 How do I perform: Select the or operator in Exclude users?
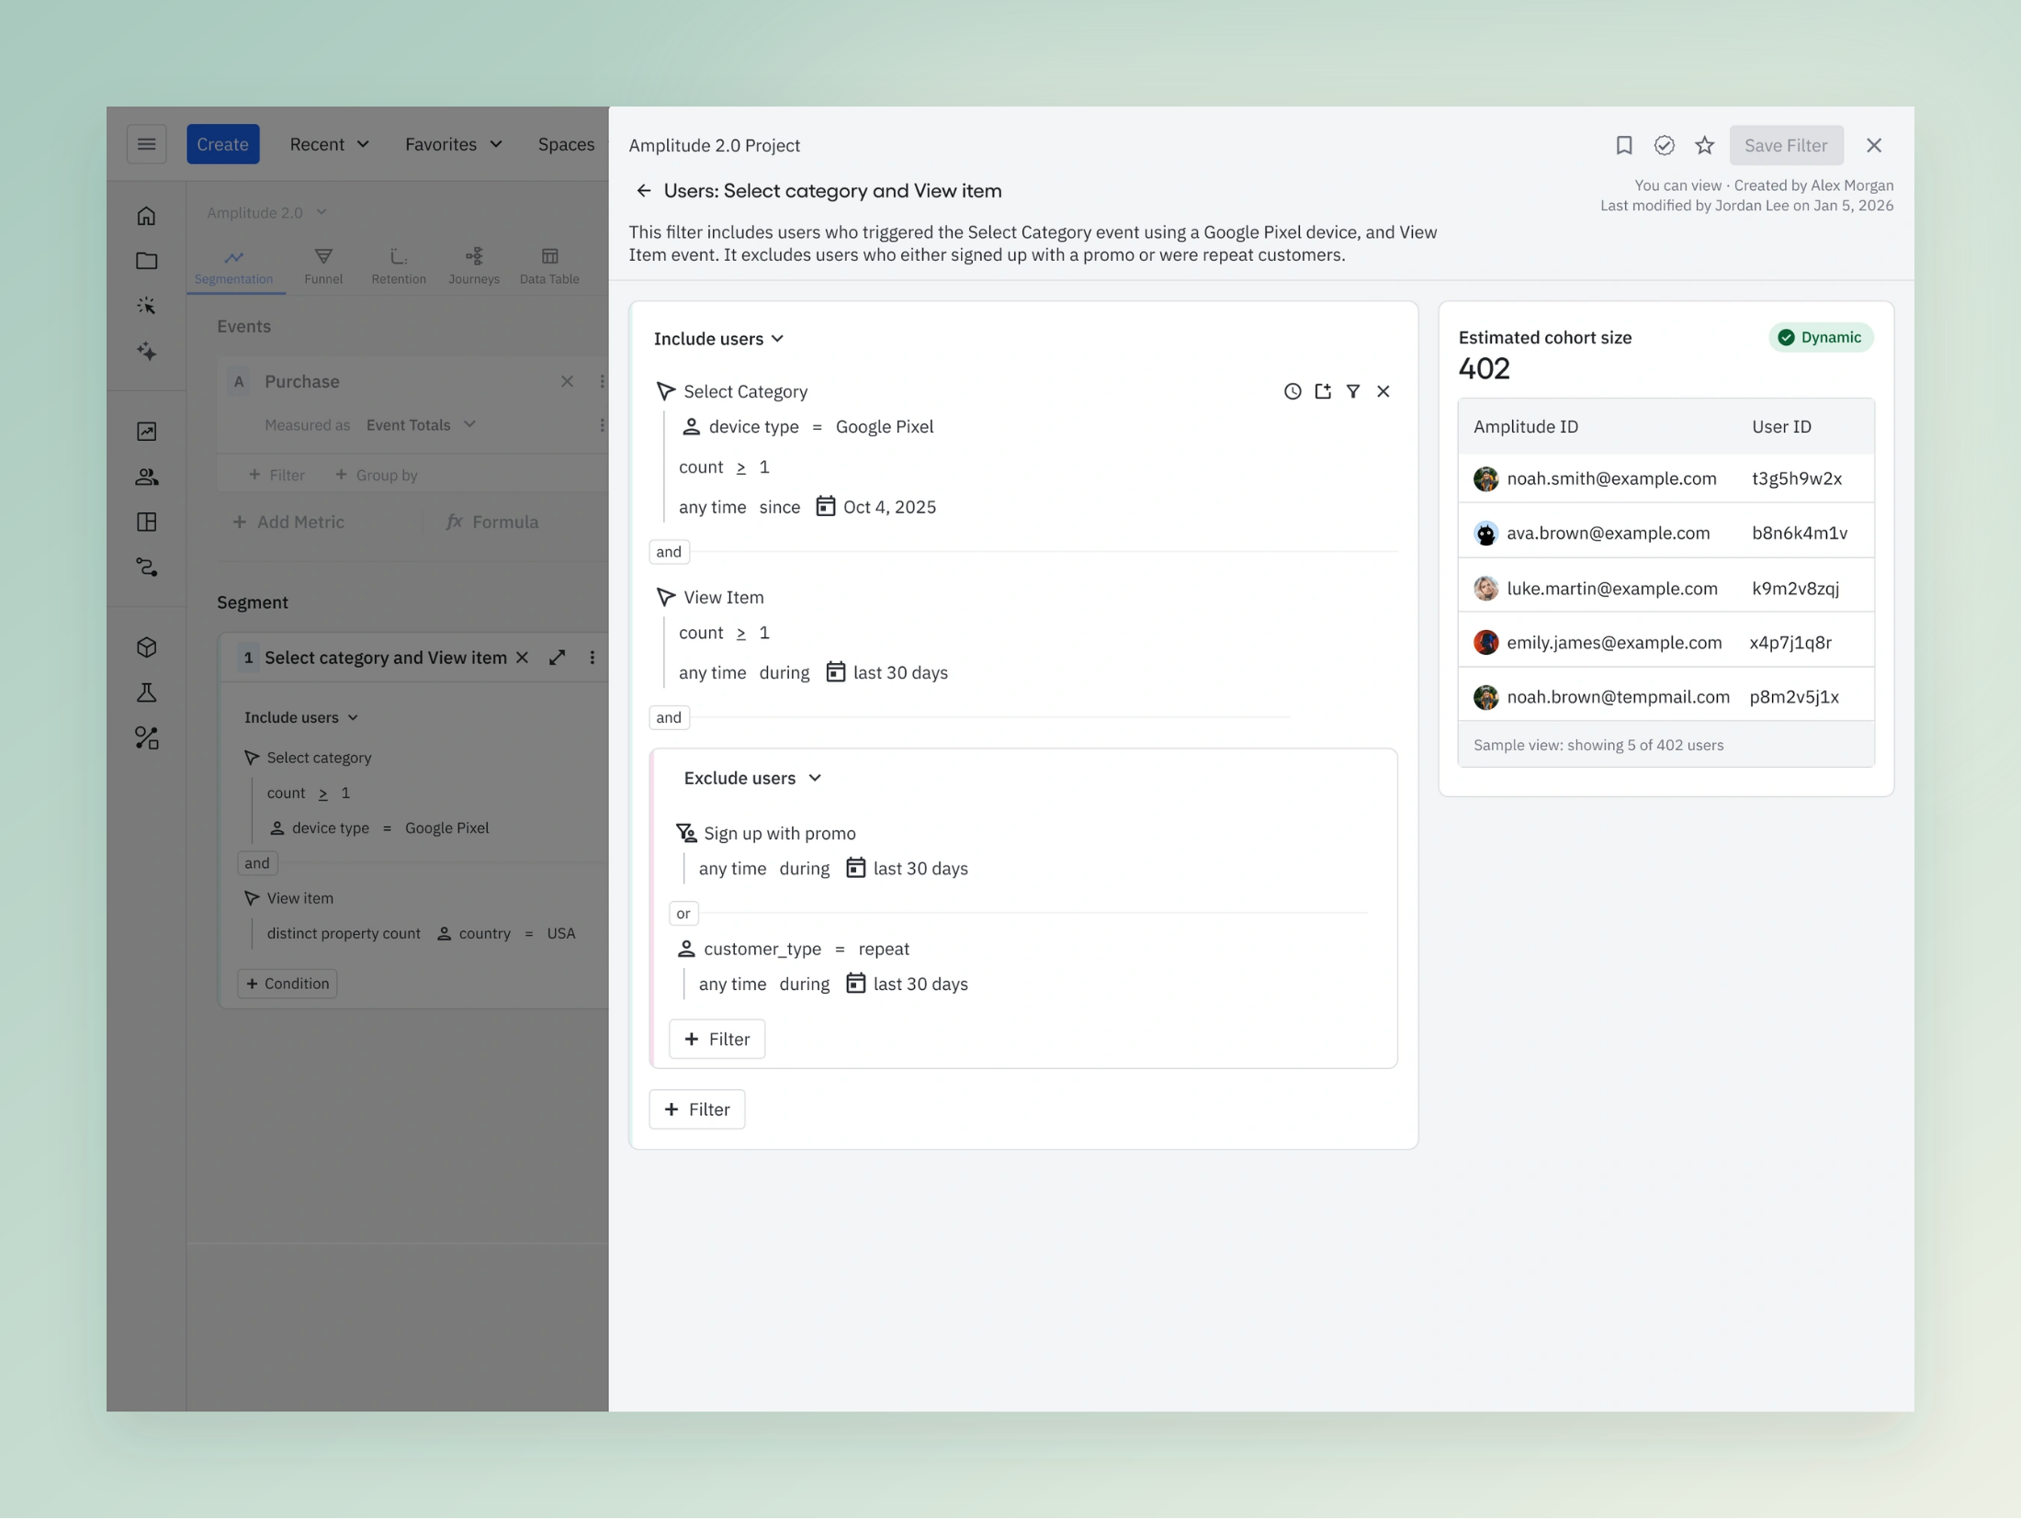point(683,914)
